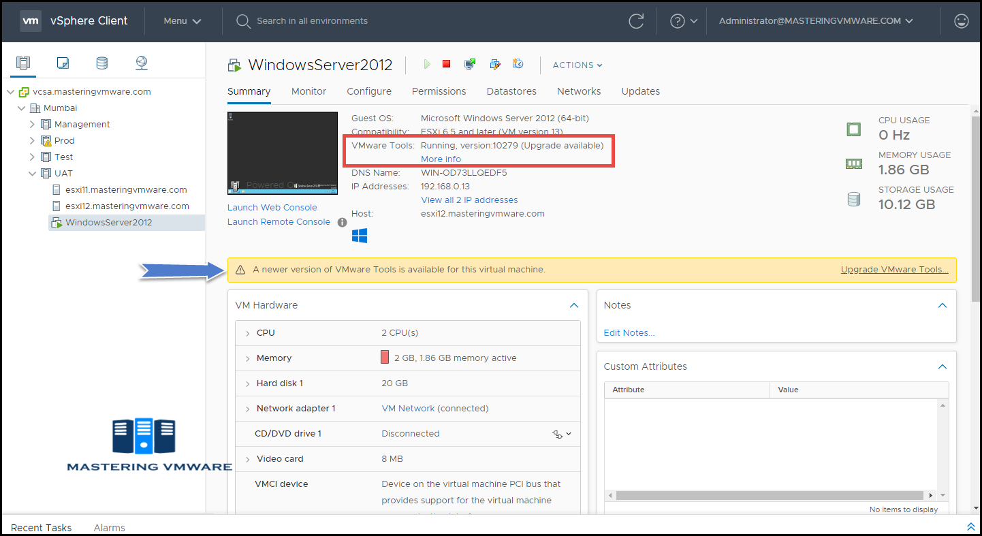The height and width of the screenshot is (536, 982).
Task: Power off the VM with red stop icon
Action: pos(447,64)
